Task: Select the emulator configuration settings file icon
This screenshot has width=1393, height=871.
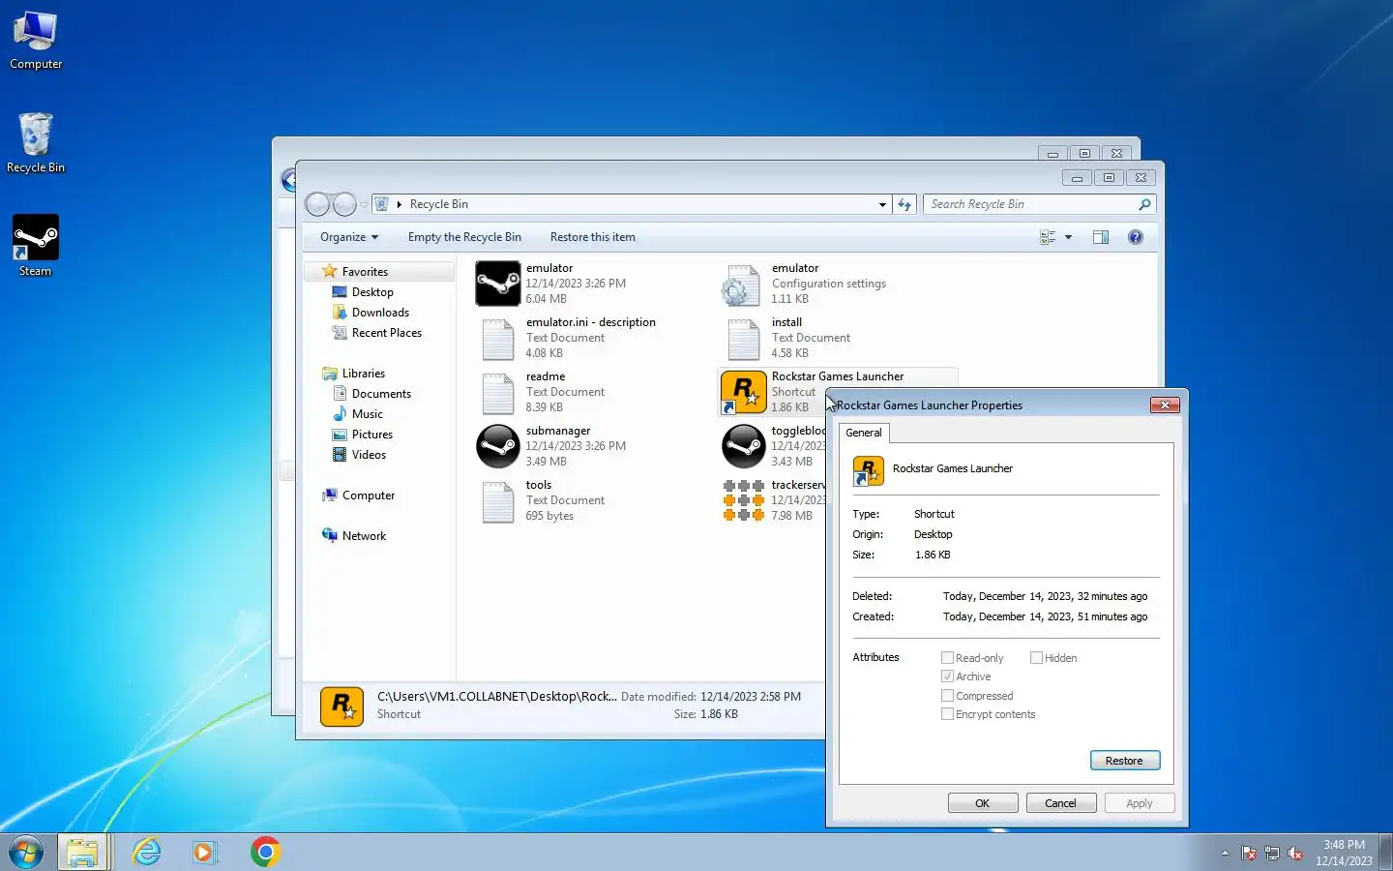Action: click(x=743, y=285)
